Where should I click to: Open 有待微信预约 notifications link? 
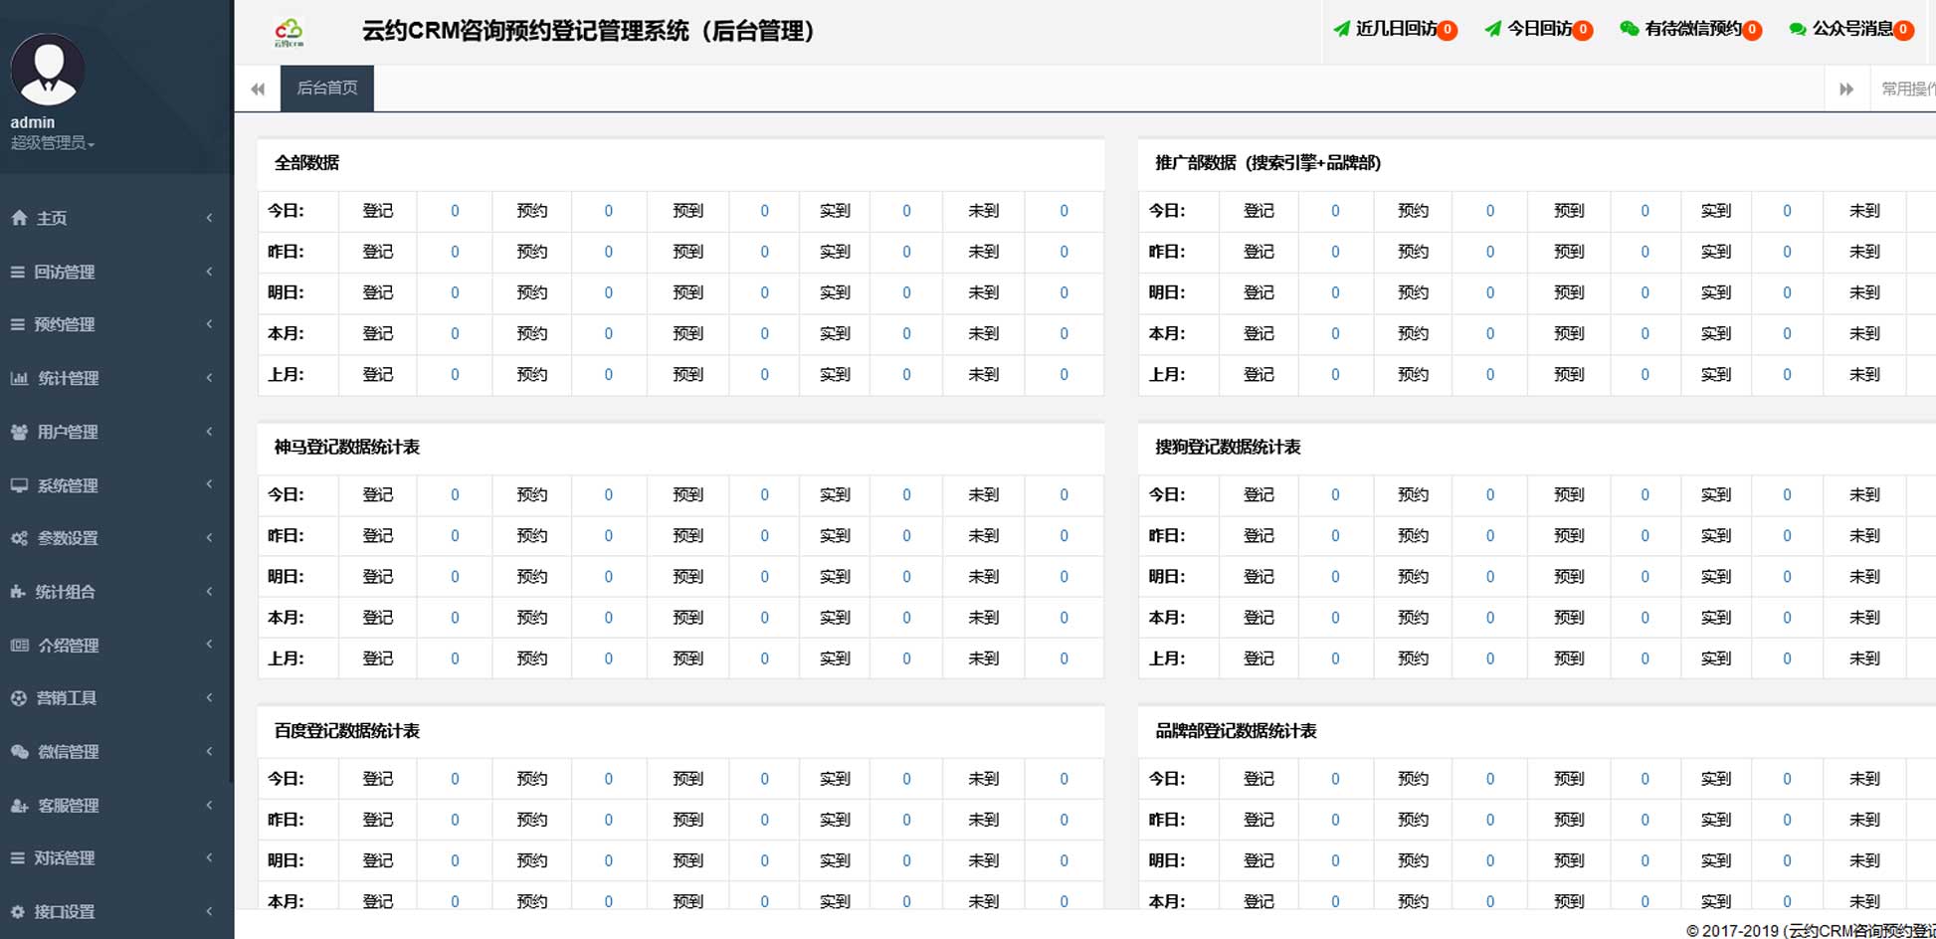(x=1690, y=30)
